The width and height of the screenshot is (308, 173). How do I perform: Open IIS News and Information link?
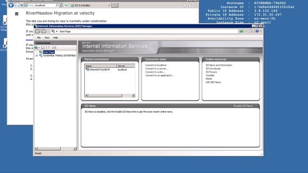pyautogui.click(x=219, y=65)
